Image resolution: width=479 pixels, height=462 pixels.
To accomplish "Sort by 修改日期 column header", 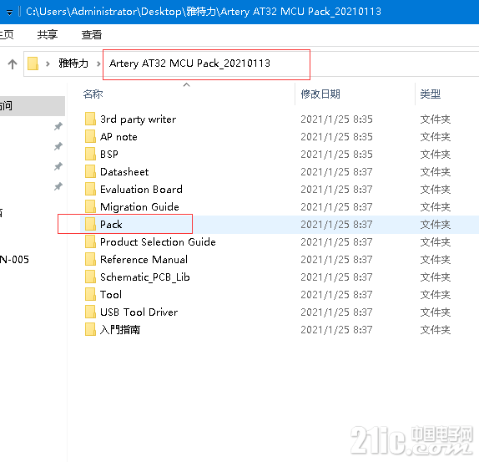I will click(x=320, y=94).
